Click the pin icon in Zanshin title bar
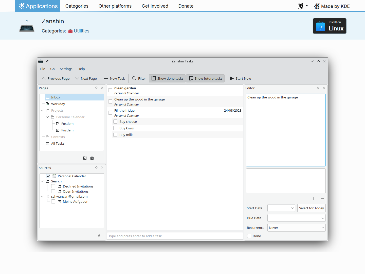Screen dimensions: 365x274 click(47, 61)
